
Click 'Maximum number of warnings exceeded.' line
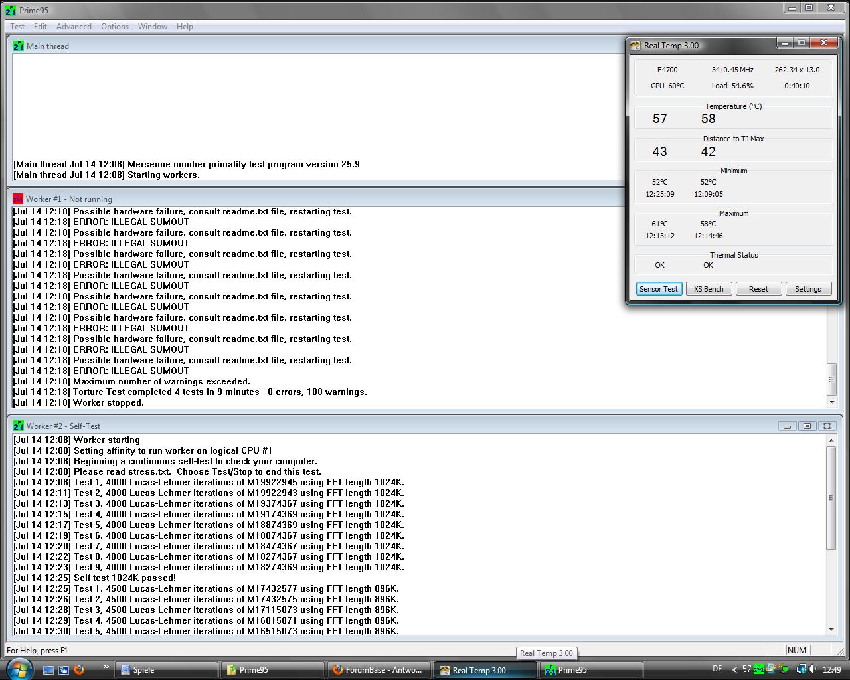pyautogui.click(x=131, y=381)
